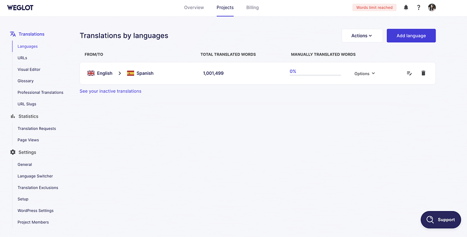The width and height of the screenshot is (467, 237).
Task: Open the Support chat widget
Action: click(x=441, y=220)
